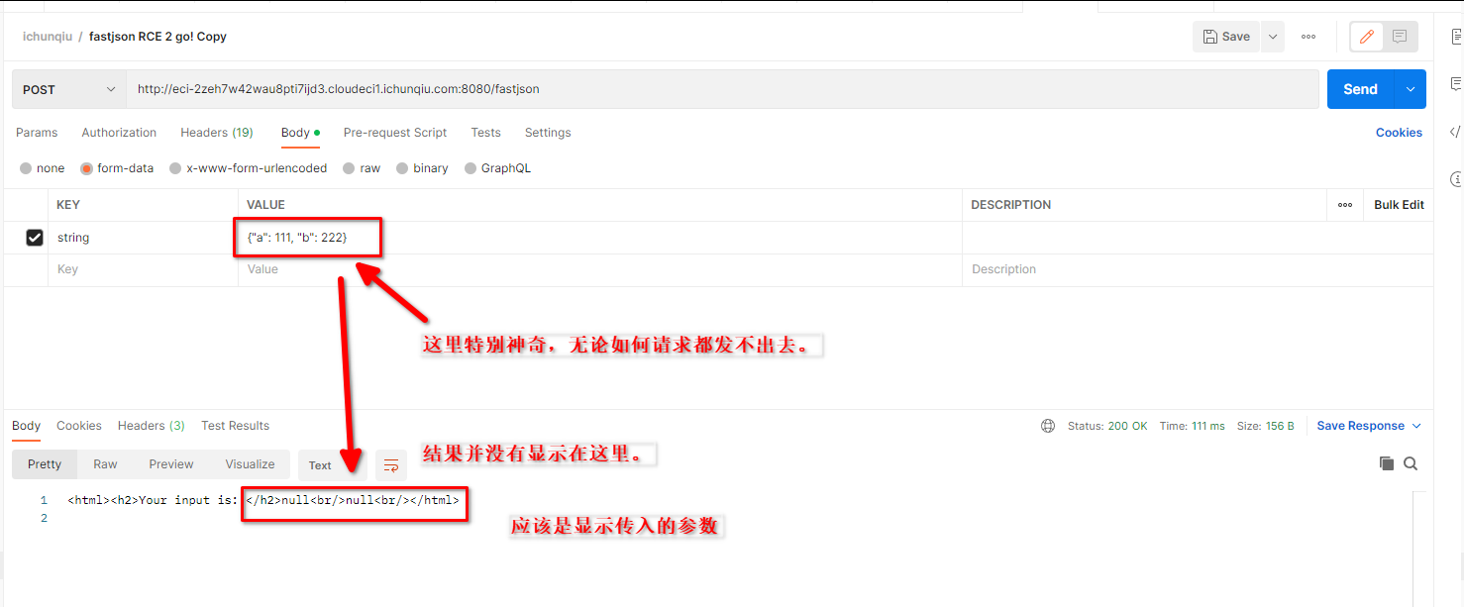Expand the Send button dropdown arrow

coord(1410,89)
